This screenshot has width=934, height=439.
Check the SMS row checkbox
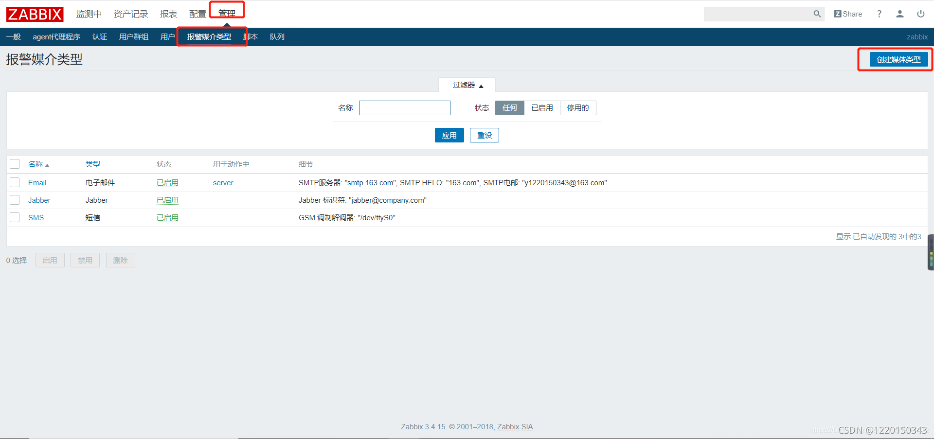15,217
